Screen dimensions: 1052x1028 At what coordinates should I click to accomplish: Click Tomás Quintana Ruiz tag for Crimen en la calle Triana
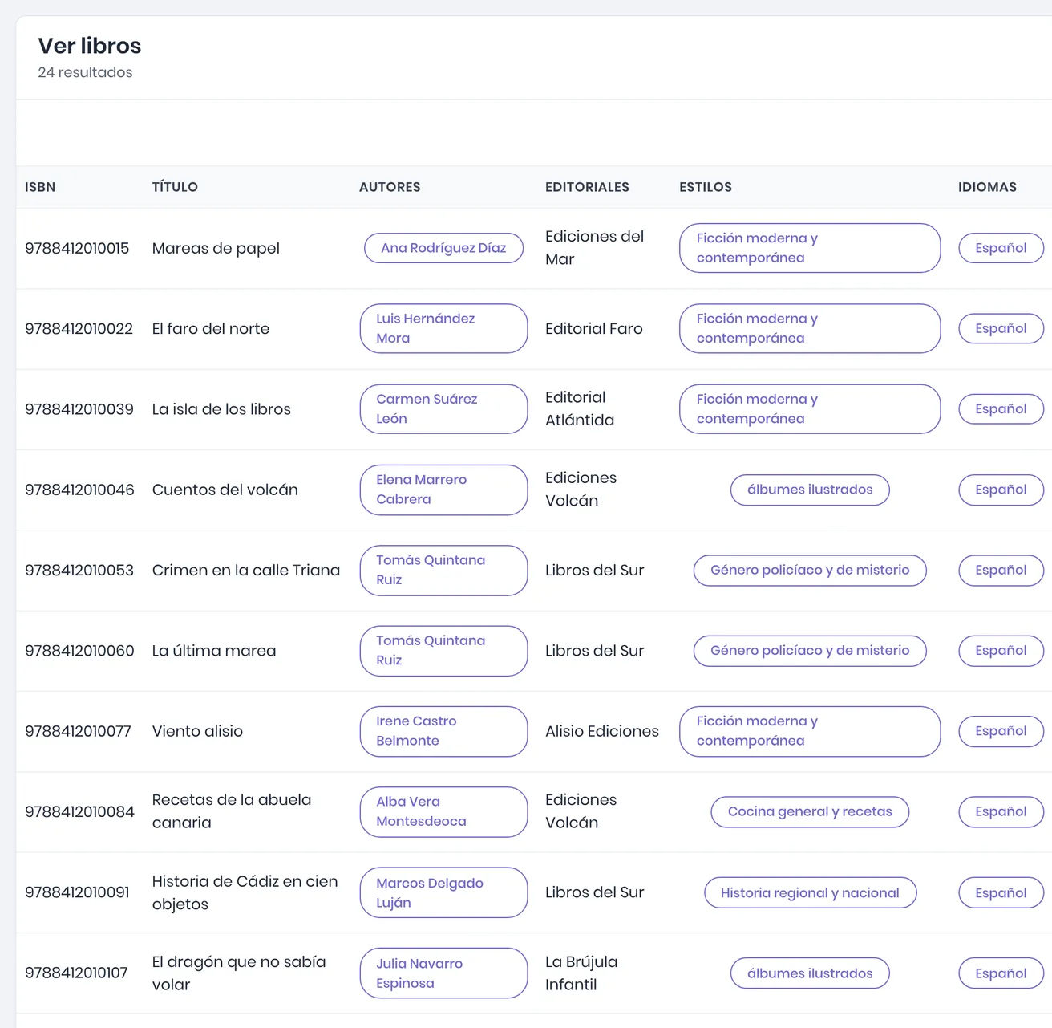pos(443,571)
